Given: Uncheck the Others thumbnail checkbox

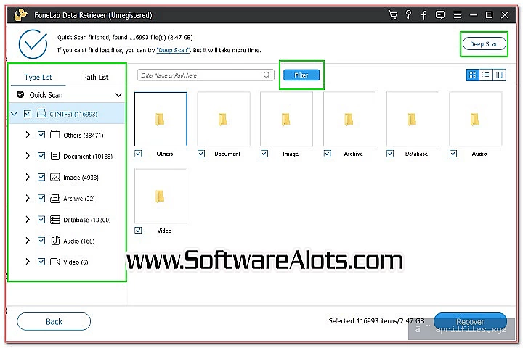Looking at the screenshot, I should pos(138,154).
